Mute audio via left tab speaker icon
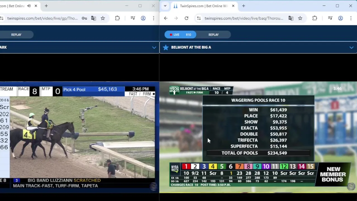This screenshot has height=201, width=357. 29,6
